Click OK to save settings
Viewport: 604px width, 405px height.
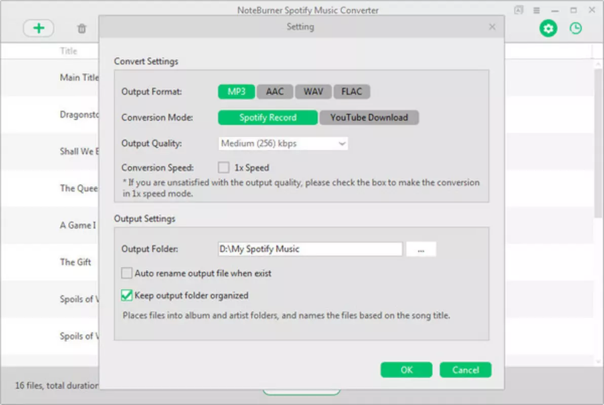pos(406,370)
